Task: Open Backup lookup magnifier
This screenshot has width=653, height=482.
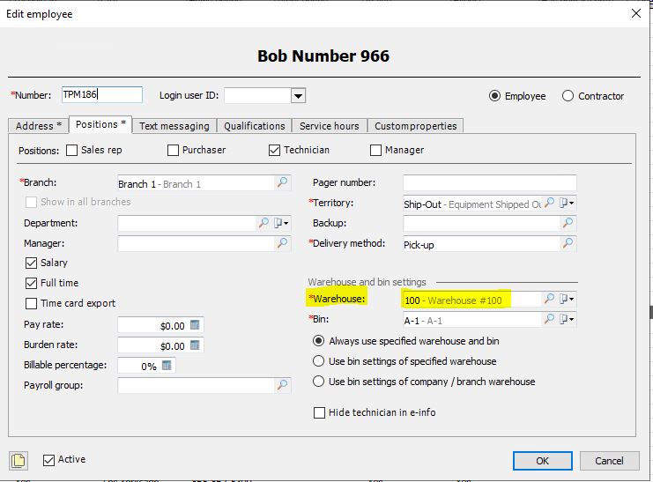Action: [x=568, y=223]
